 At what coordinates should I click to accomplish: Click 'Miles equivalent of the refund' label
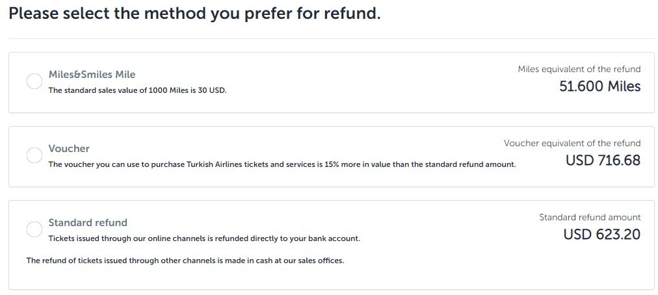click(x=579, y=69)
